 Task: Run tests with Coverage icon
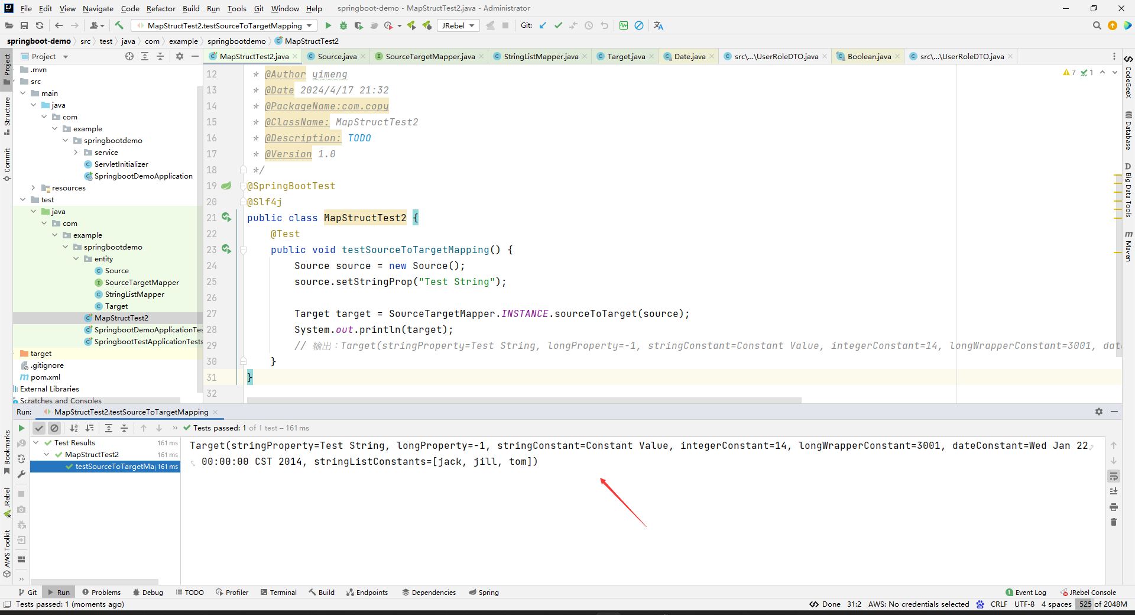point(358,25)
